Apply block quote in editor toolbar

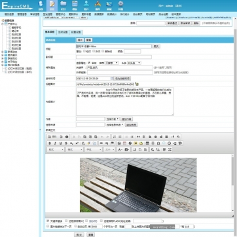click(138, 137)
